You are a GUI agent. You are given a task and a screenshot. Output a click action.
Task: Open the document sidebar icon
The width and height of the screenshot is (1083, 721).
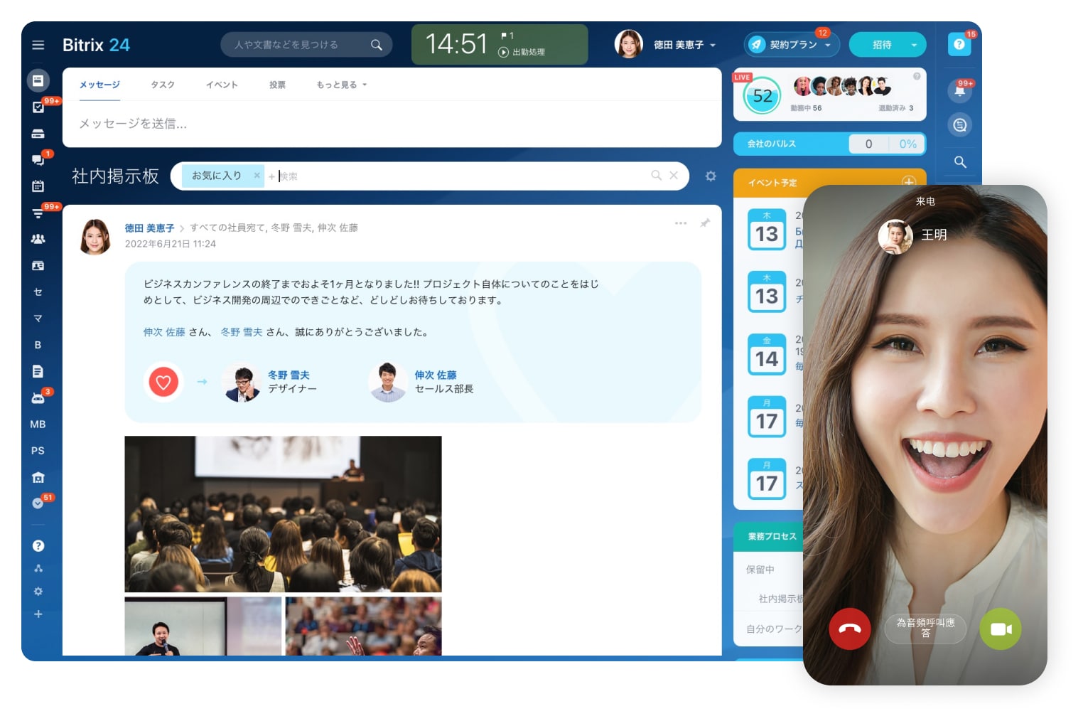[x=38, y=371]
